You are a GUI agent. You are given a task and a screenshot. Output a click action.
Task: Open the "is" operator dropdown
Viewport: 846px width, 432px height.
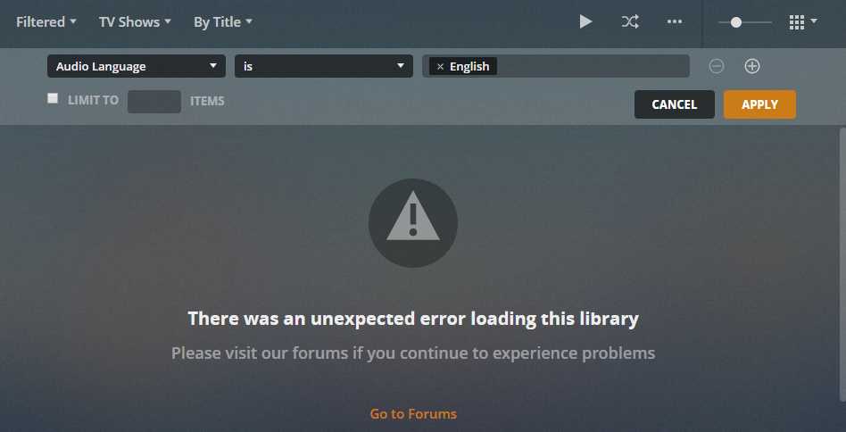[324, 66]
